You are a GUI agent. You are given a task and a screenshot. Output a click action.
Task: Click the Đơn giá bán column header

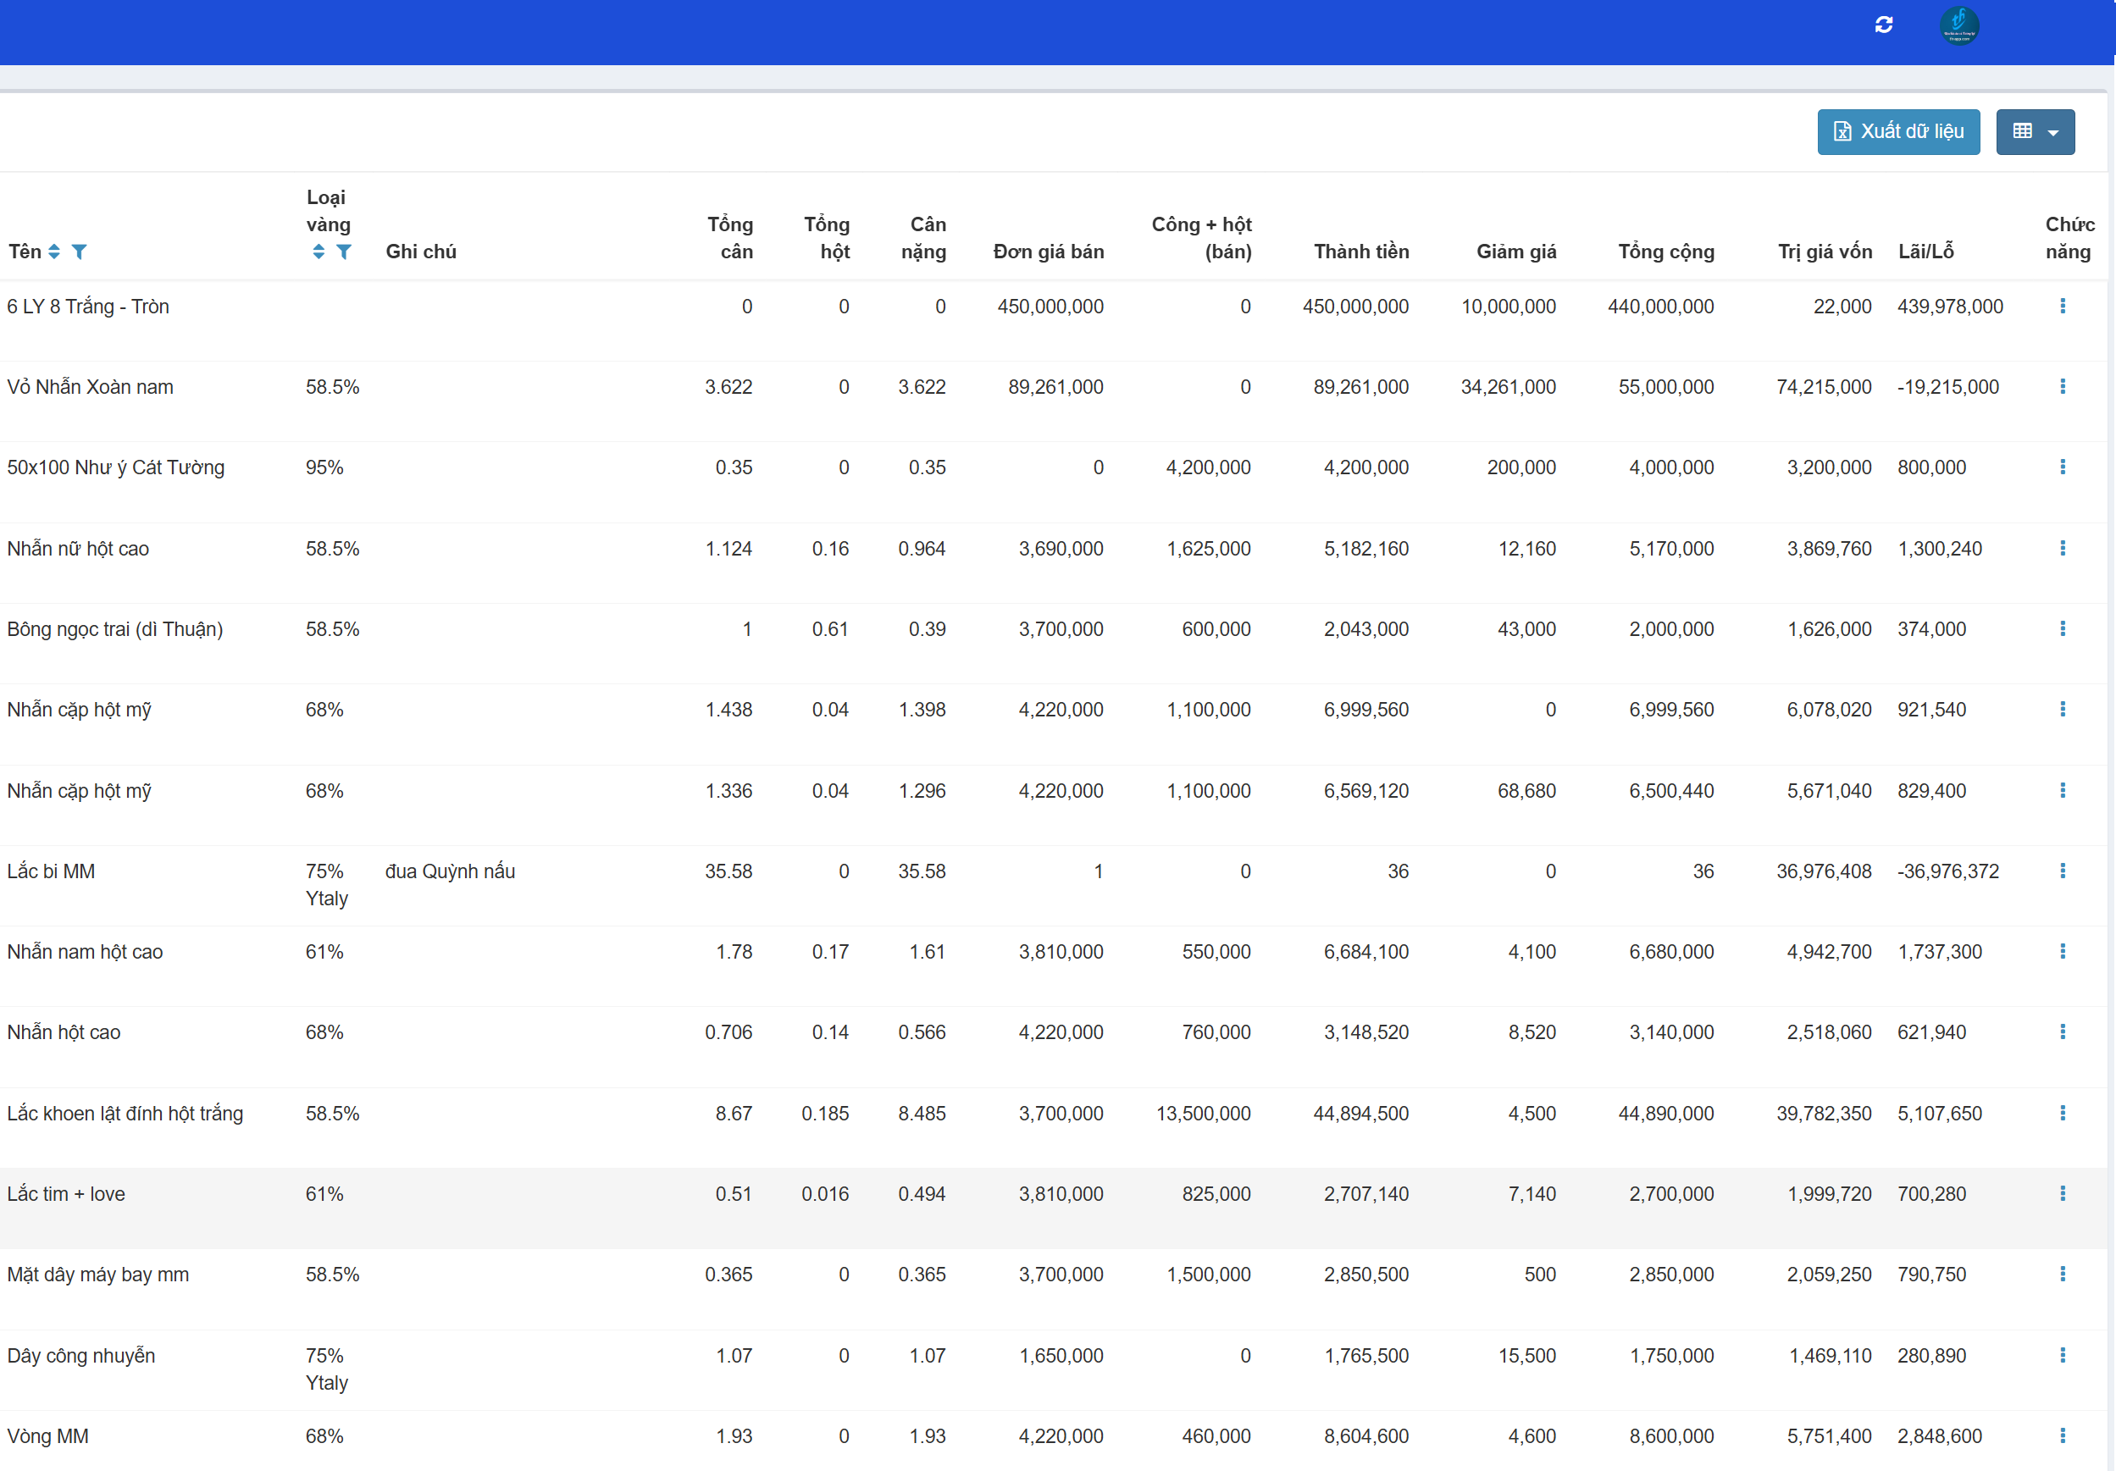tap(1049, 252)
